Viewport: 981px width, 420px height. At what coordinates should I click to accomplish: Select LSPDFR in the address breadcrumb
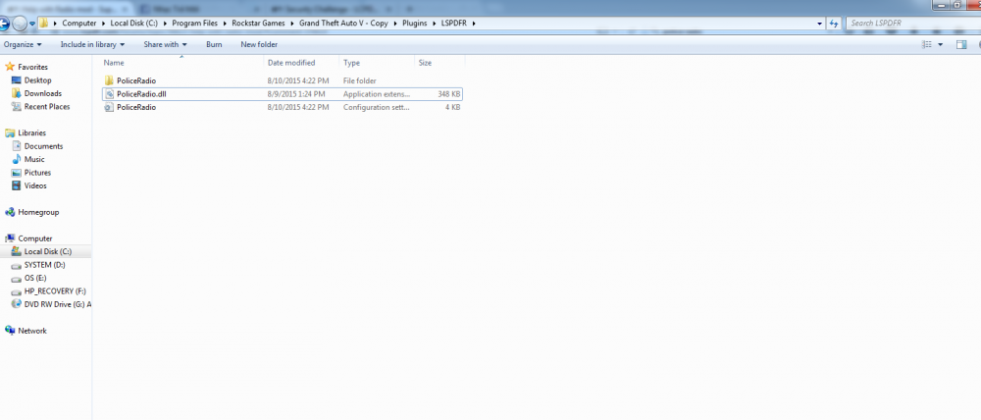455,24
